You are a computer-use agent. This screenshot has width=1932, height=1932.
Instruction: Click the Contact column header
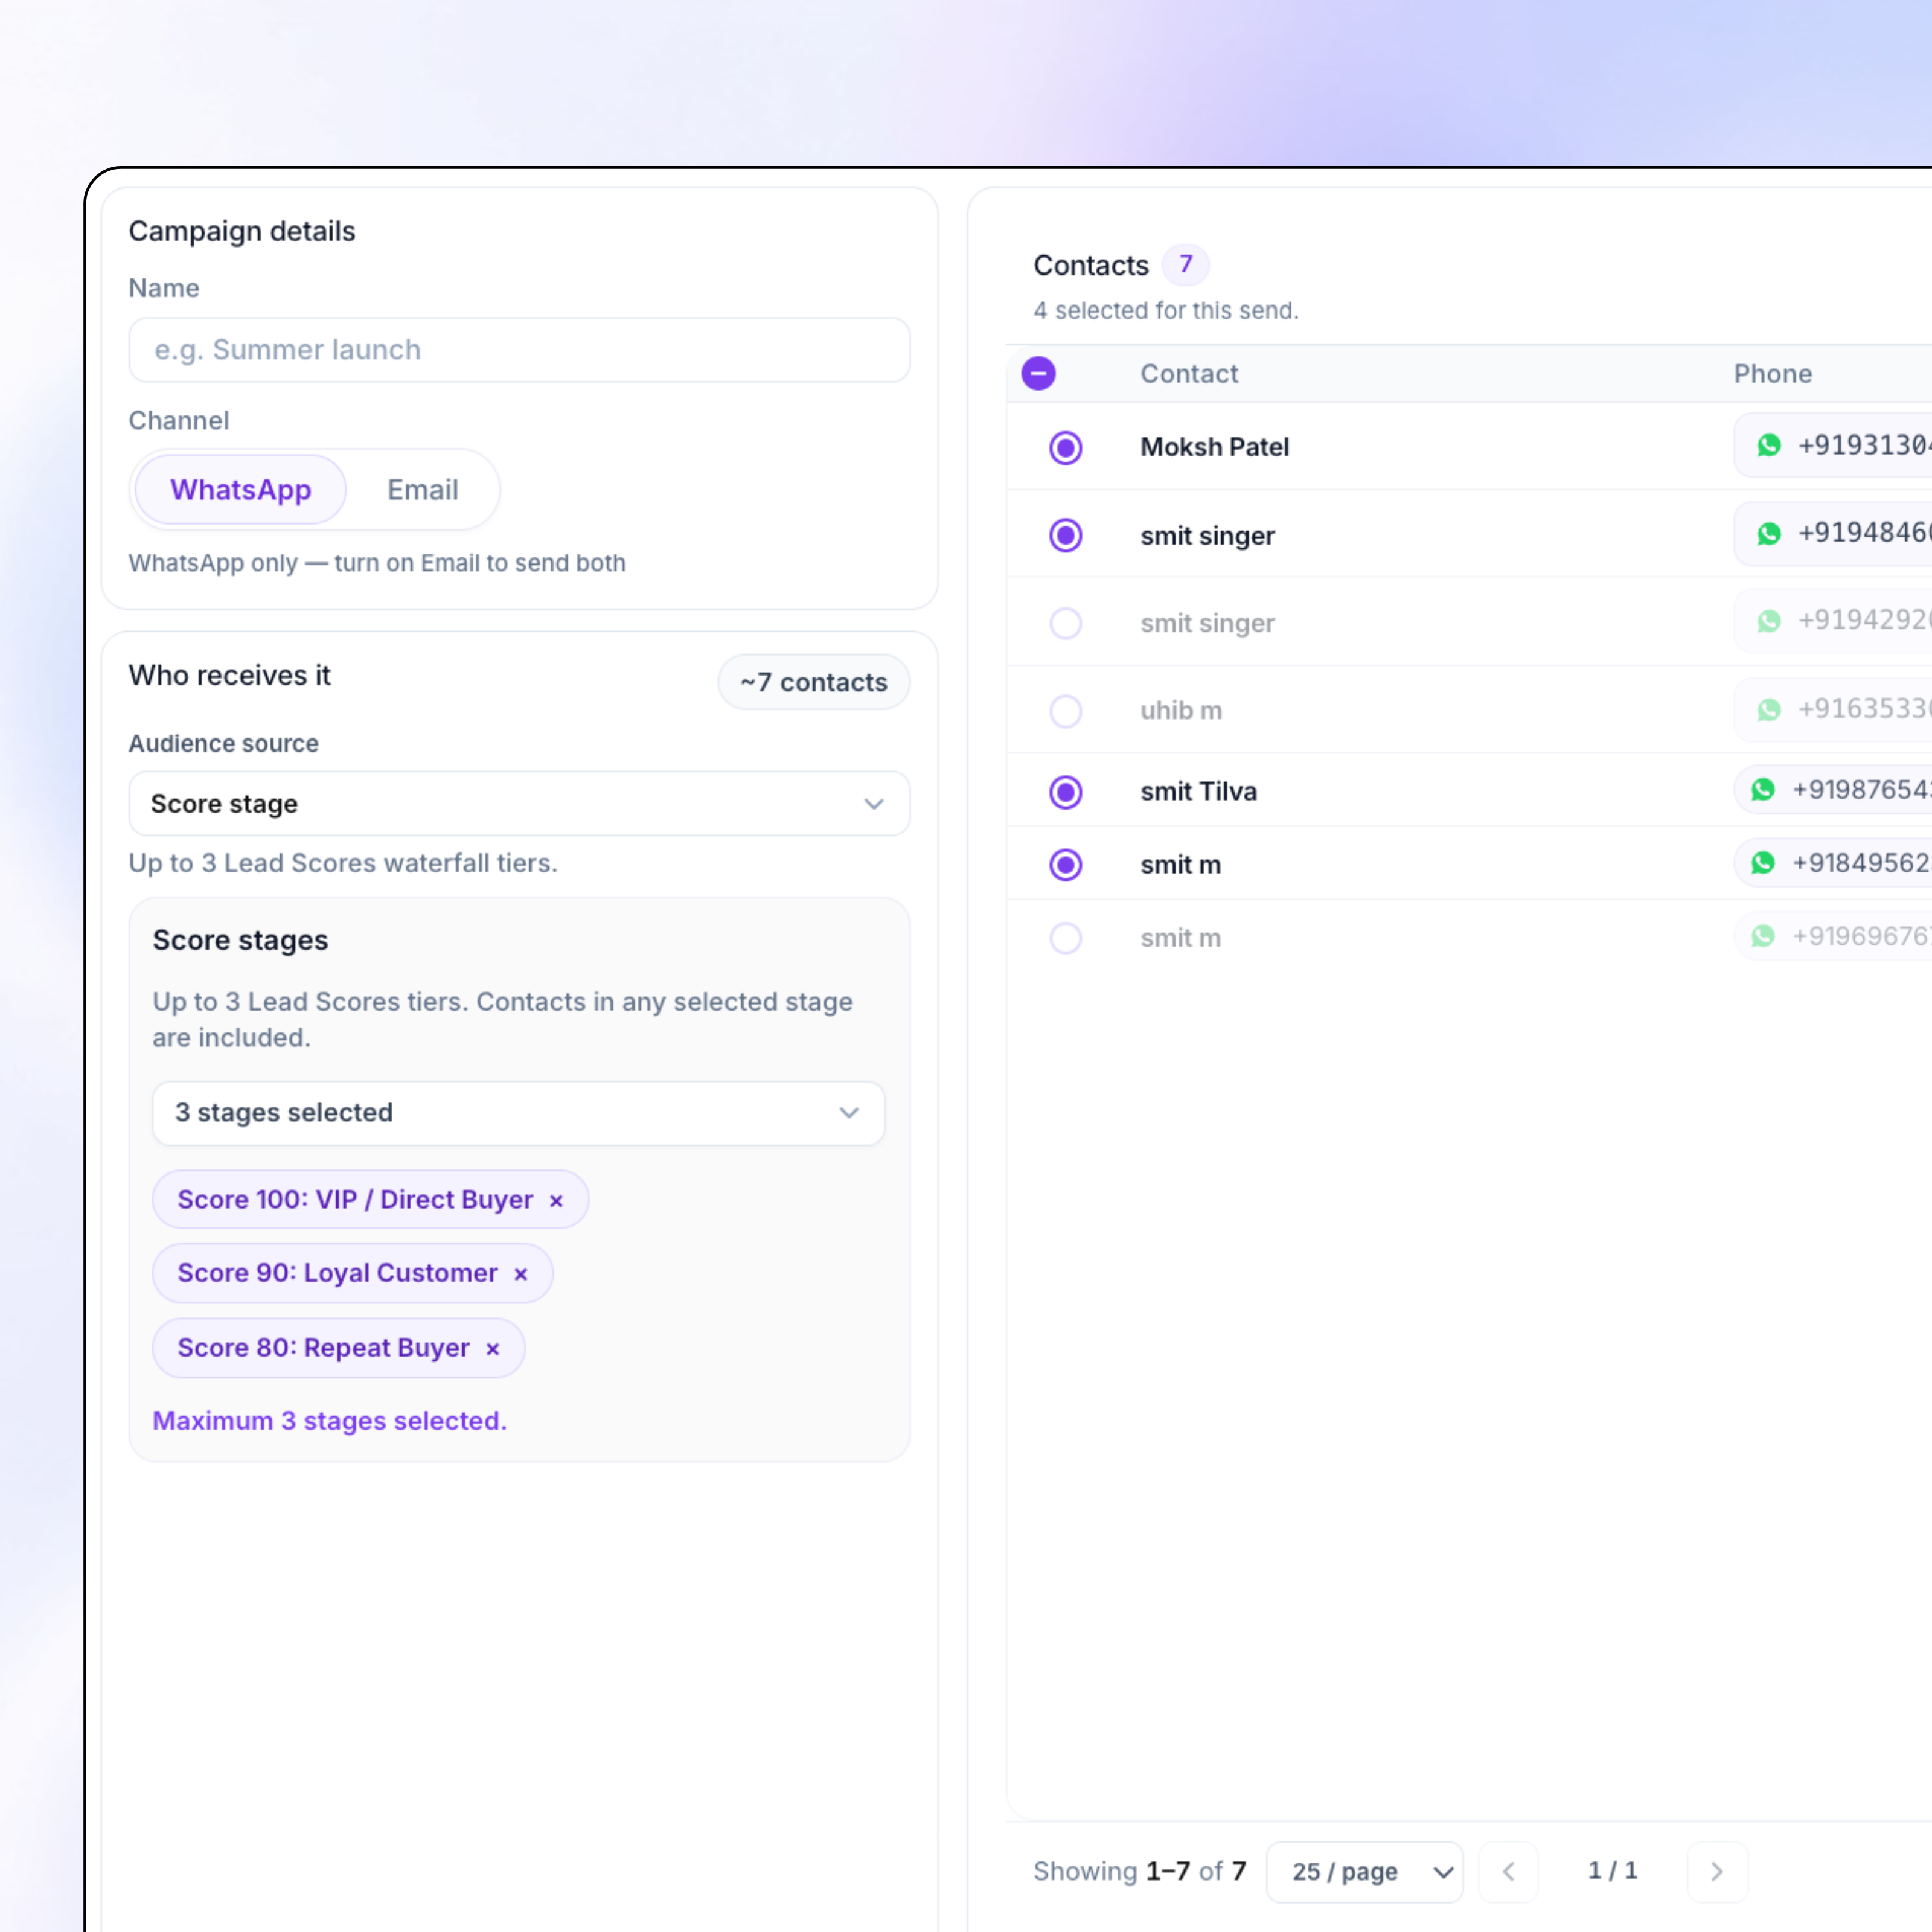point(1189,374)
